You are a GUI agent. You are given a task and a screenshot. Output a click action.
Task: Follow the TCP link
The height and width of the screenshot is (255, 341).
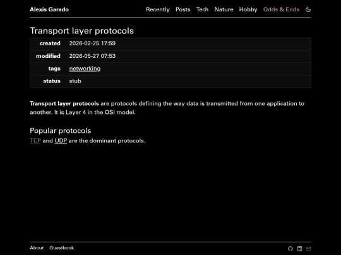pyautogui.click(x=35, y=141)
